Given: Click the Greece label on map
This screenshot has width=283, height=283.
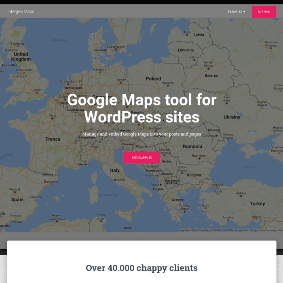Looking at the screenshot, I should [x=177, y=200].
